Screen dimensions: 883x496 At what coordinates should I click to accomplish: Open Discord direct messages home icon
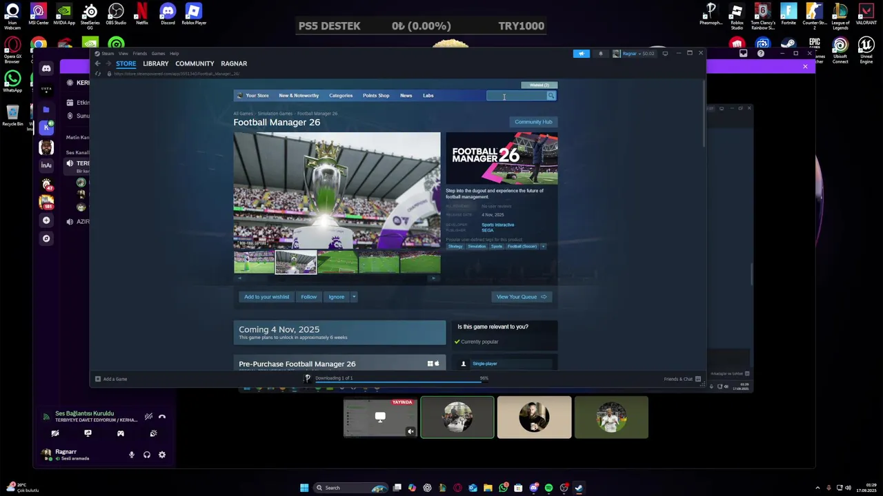46,68
